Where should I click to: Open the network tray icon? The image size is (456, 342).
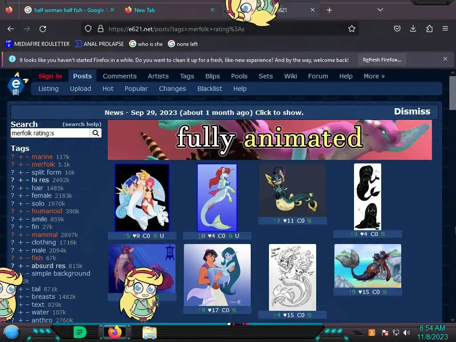(395, 332)
